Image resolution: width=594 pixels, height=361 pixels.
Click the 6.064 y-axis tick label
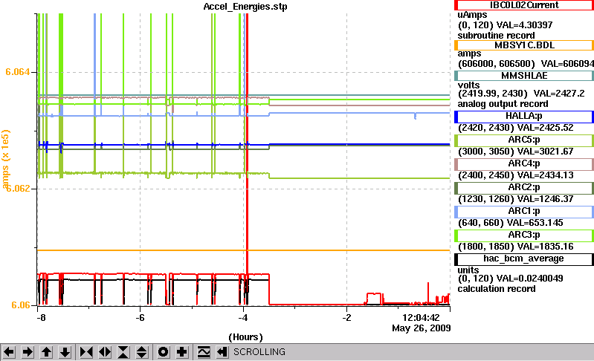click(17, 72)
